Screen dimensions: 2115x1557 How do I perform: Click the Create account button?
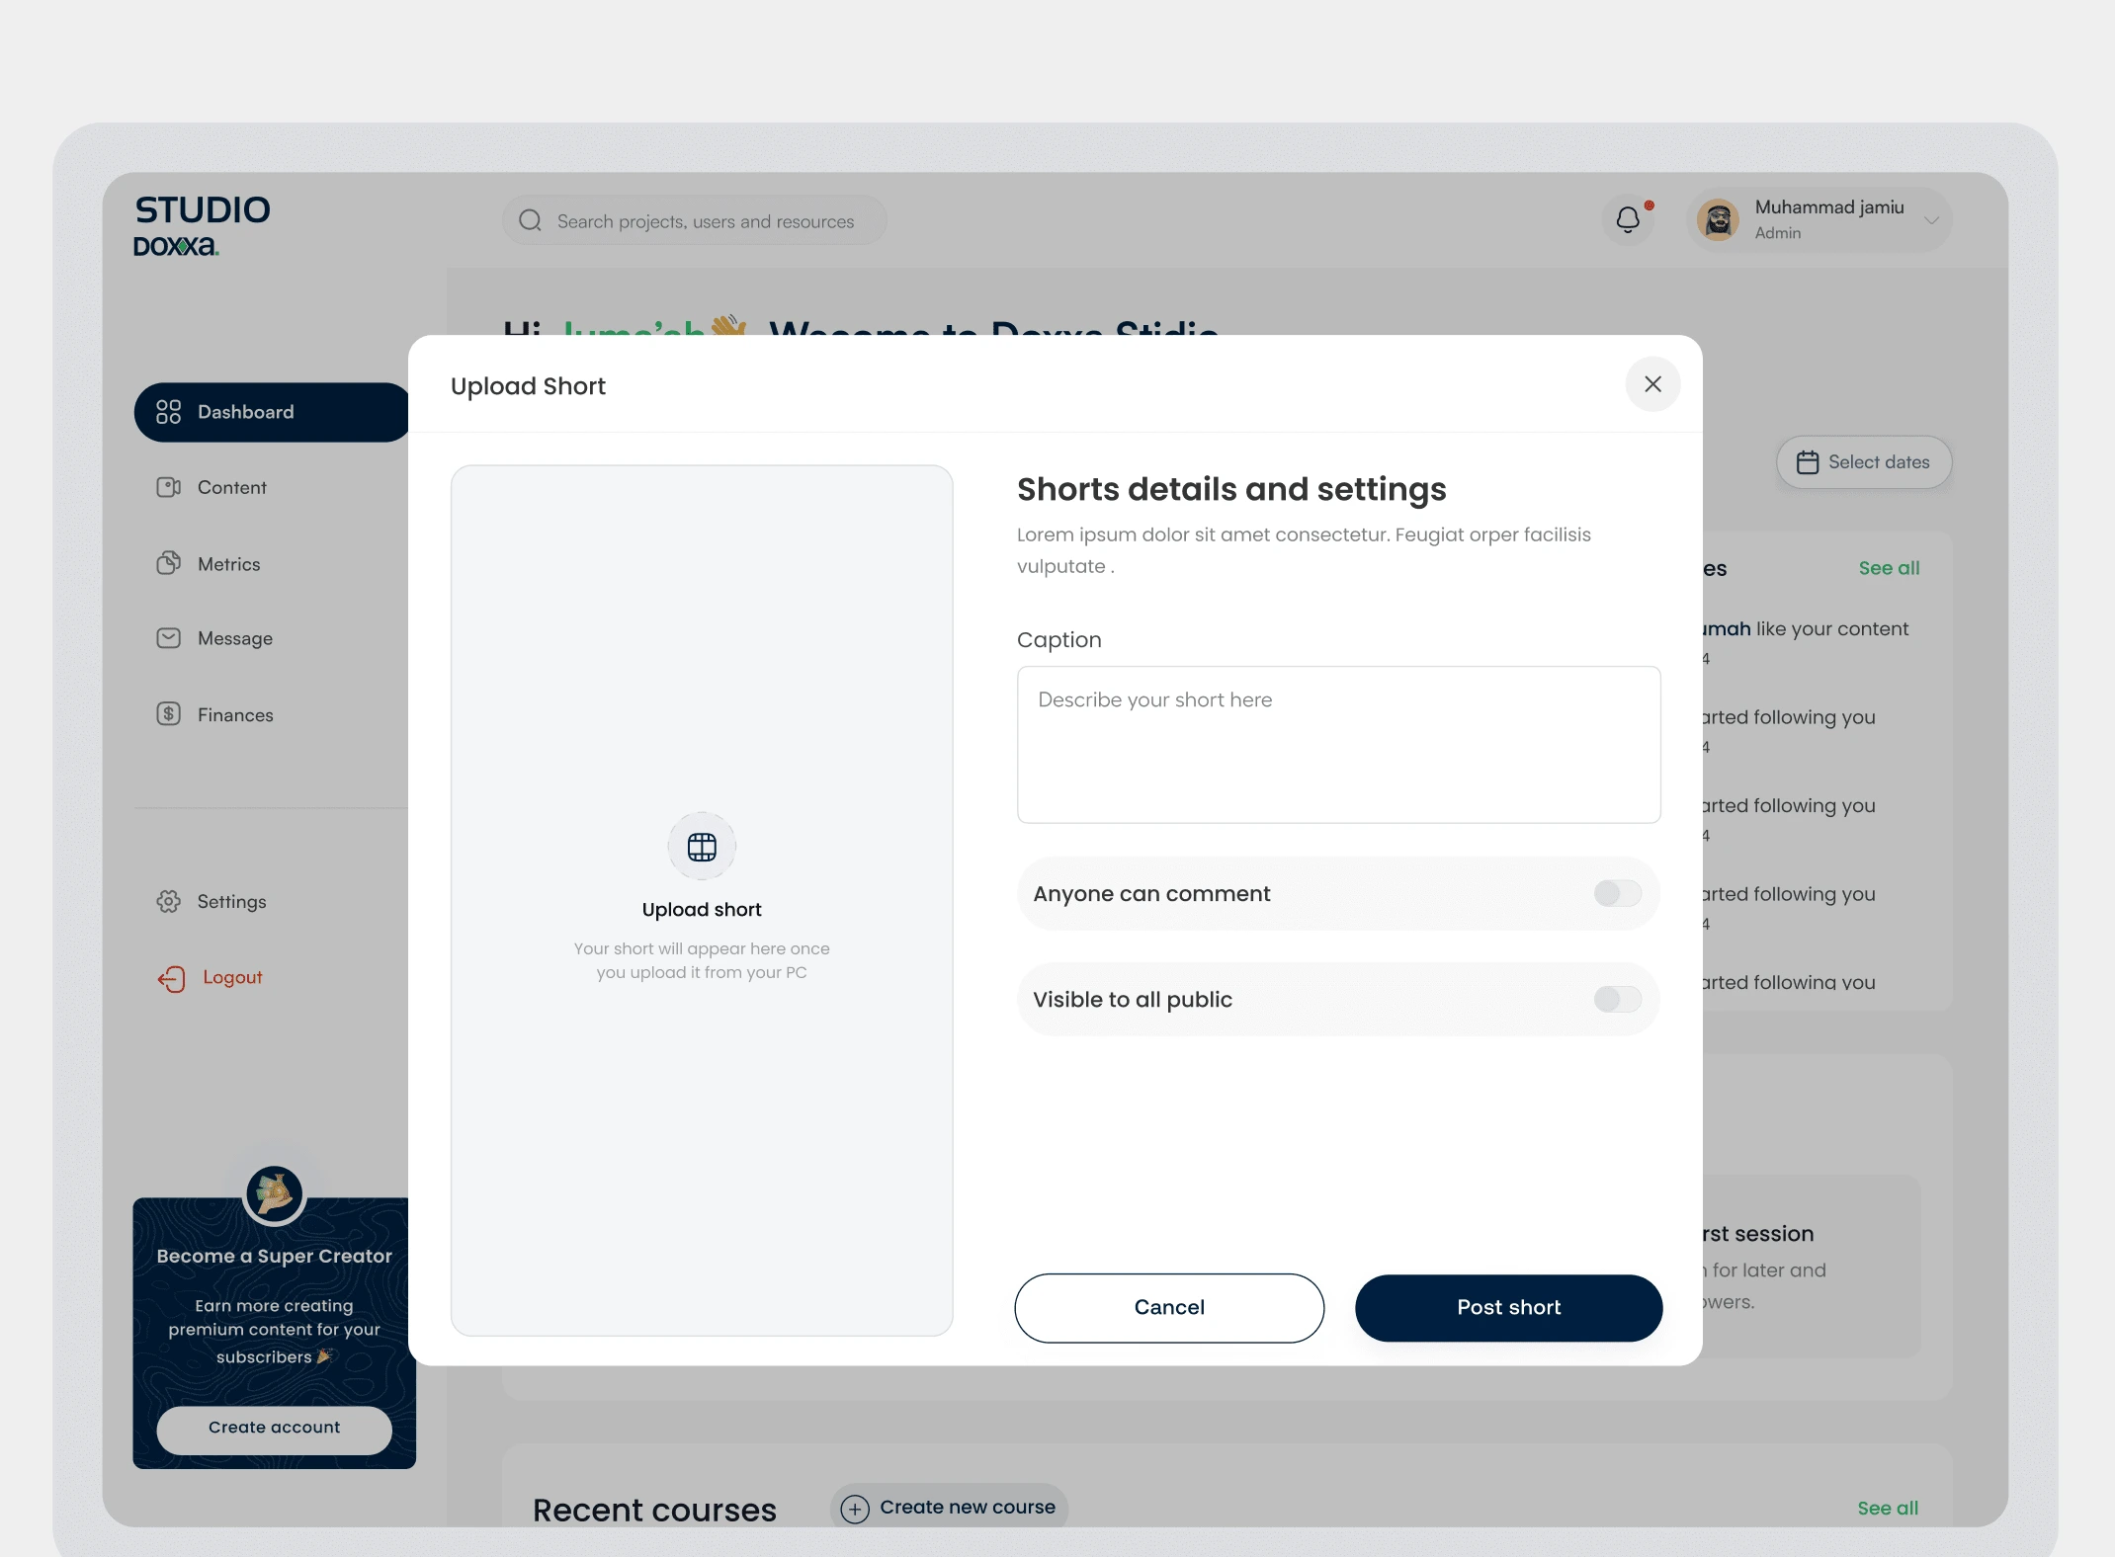tap(274, 1426)
